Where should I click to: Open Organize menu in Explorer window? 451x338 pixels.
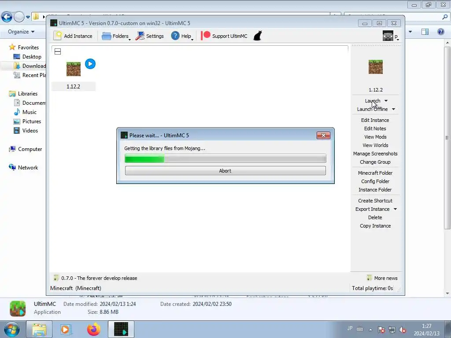[21, 32]
